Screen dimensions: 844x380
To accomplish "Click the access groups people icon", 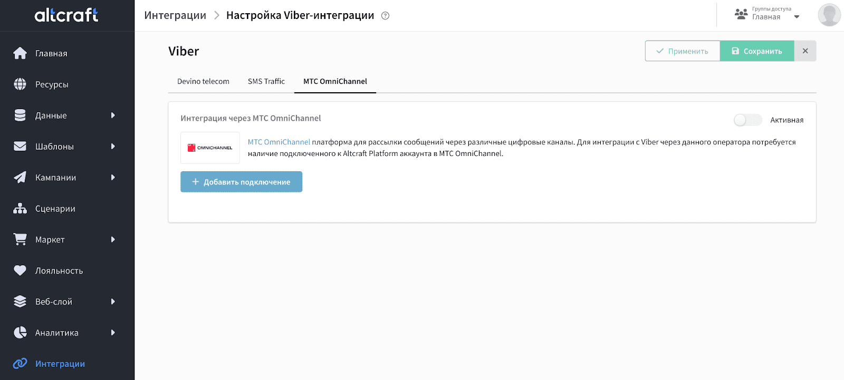I will 741,14.
